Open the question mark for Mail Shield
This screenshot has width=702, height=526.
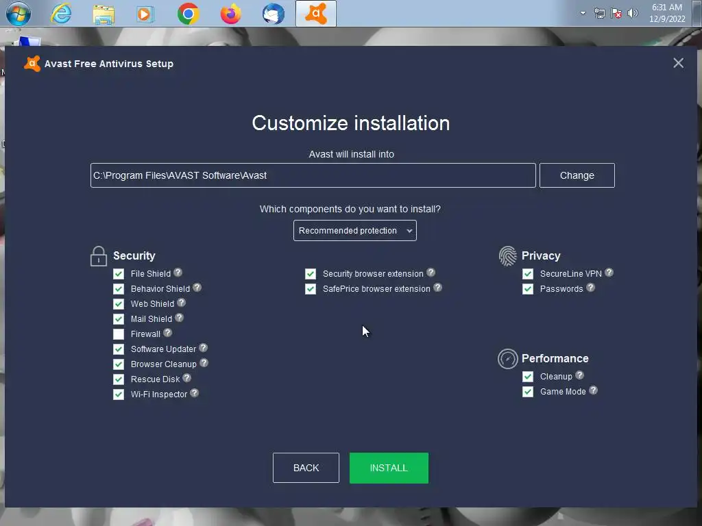click(179, 318)
